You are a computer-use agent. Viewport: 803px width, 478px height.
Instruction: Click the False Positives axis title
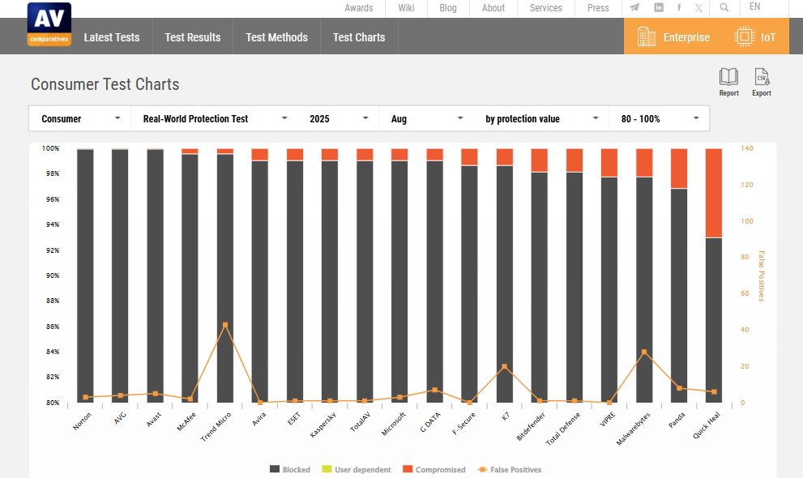tap(762, 275)
